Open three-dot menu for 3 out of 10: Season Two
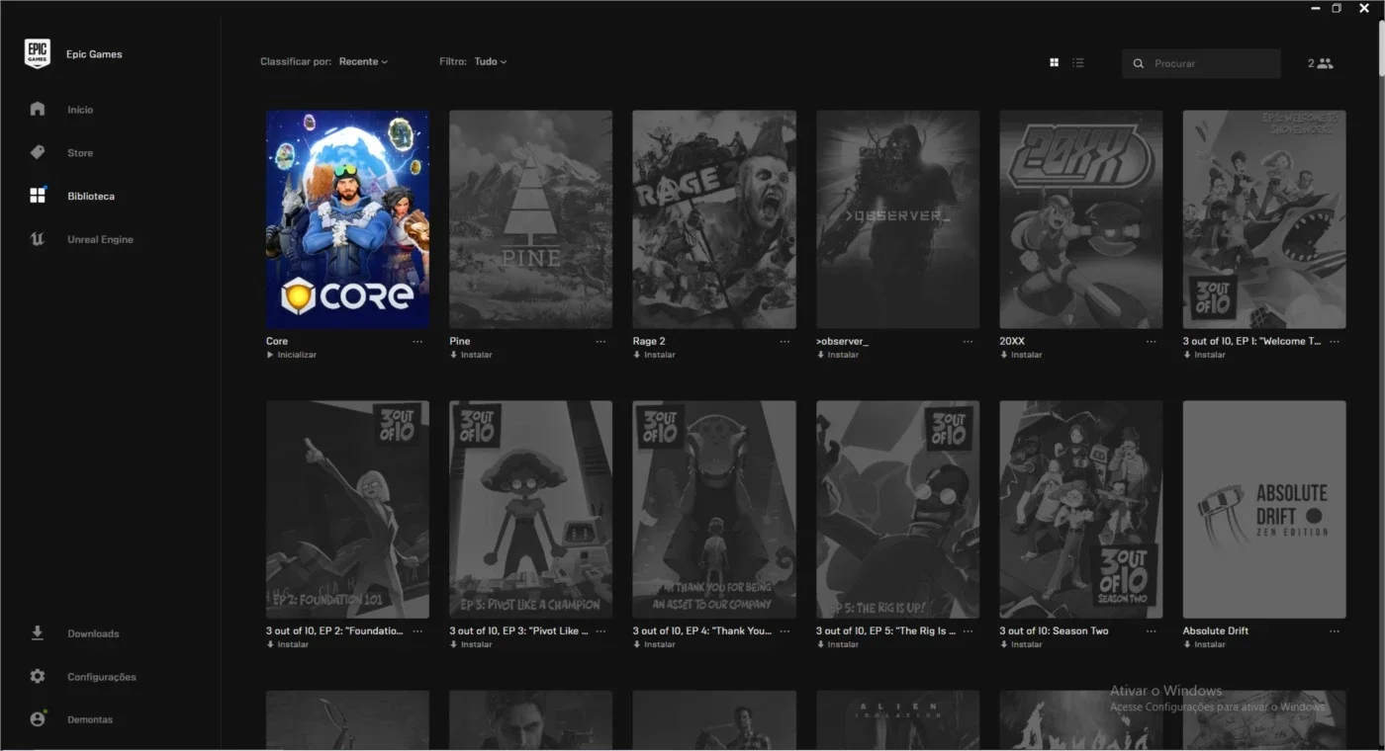This screenshot has width=1385, height=751. point(1151,631)
